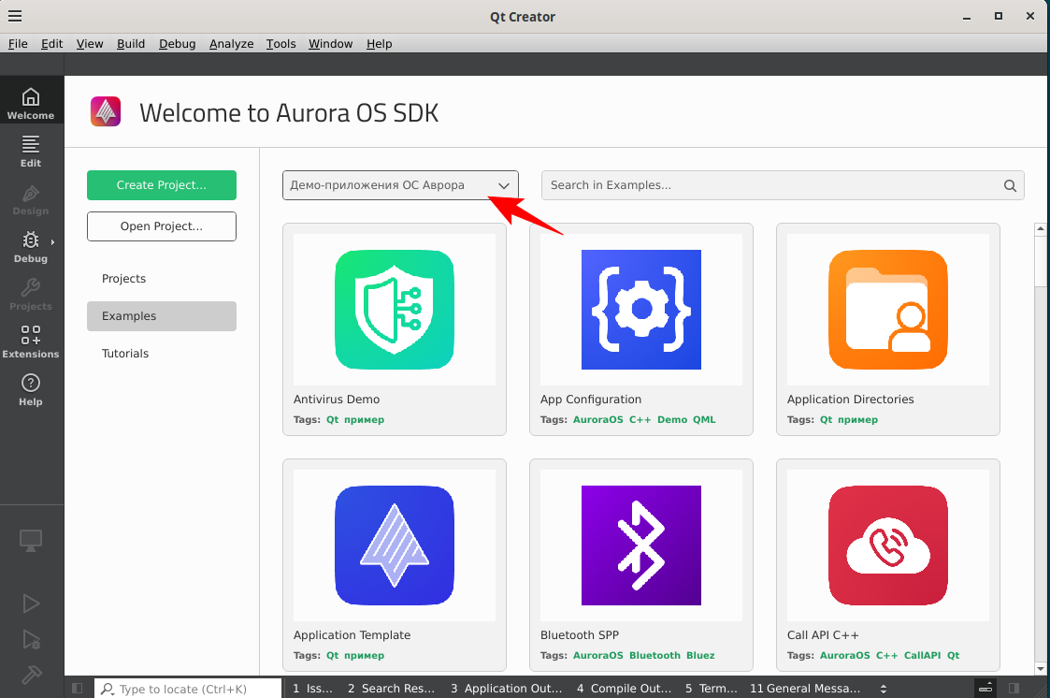1050x698 pixels.
Task: Click the Search in Examples field
Action: (783, 185)
